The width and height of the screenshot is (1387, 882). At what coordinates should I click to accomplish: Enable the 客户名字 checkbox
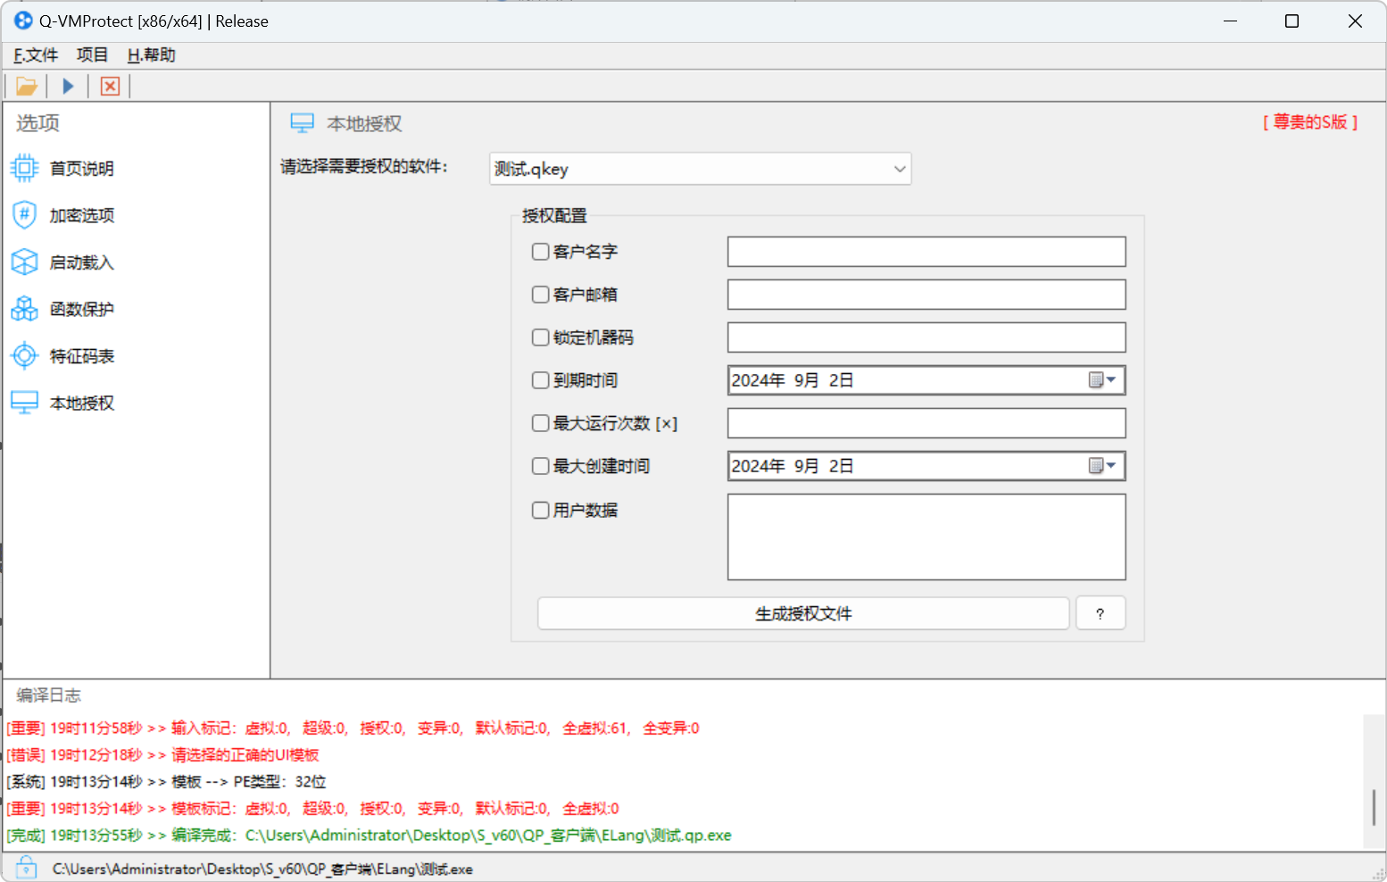click(540, 252)
